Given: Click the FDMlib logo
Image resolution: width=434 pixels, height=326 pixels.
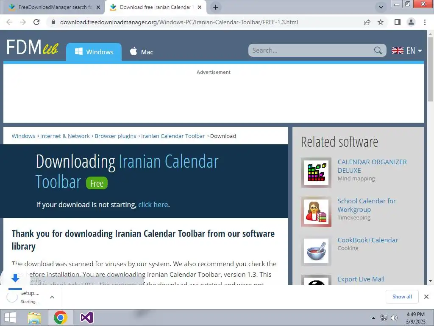Looking at the screenshot, I should pos(32,47).
